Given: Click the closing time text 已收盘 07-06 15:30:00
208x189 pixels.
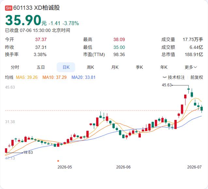Looking at the screenshot, I should (28, 30).
